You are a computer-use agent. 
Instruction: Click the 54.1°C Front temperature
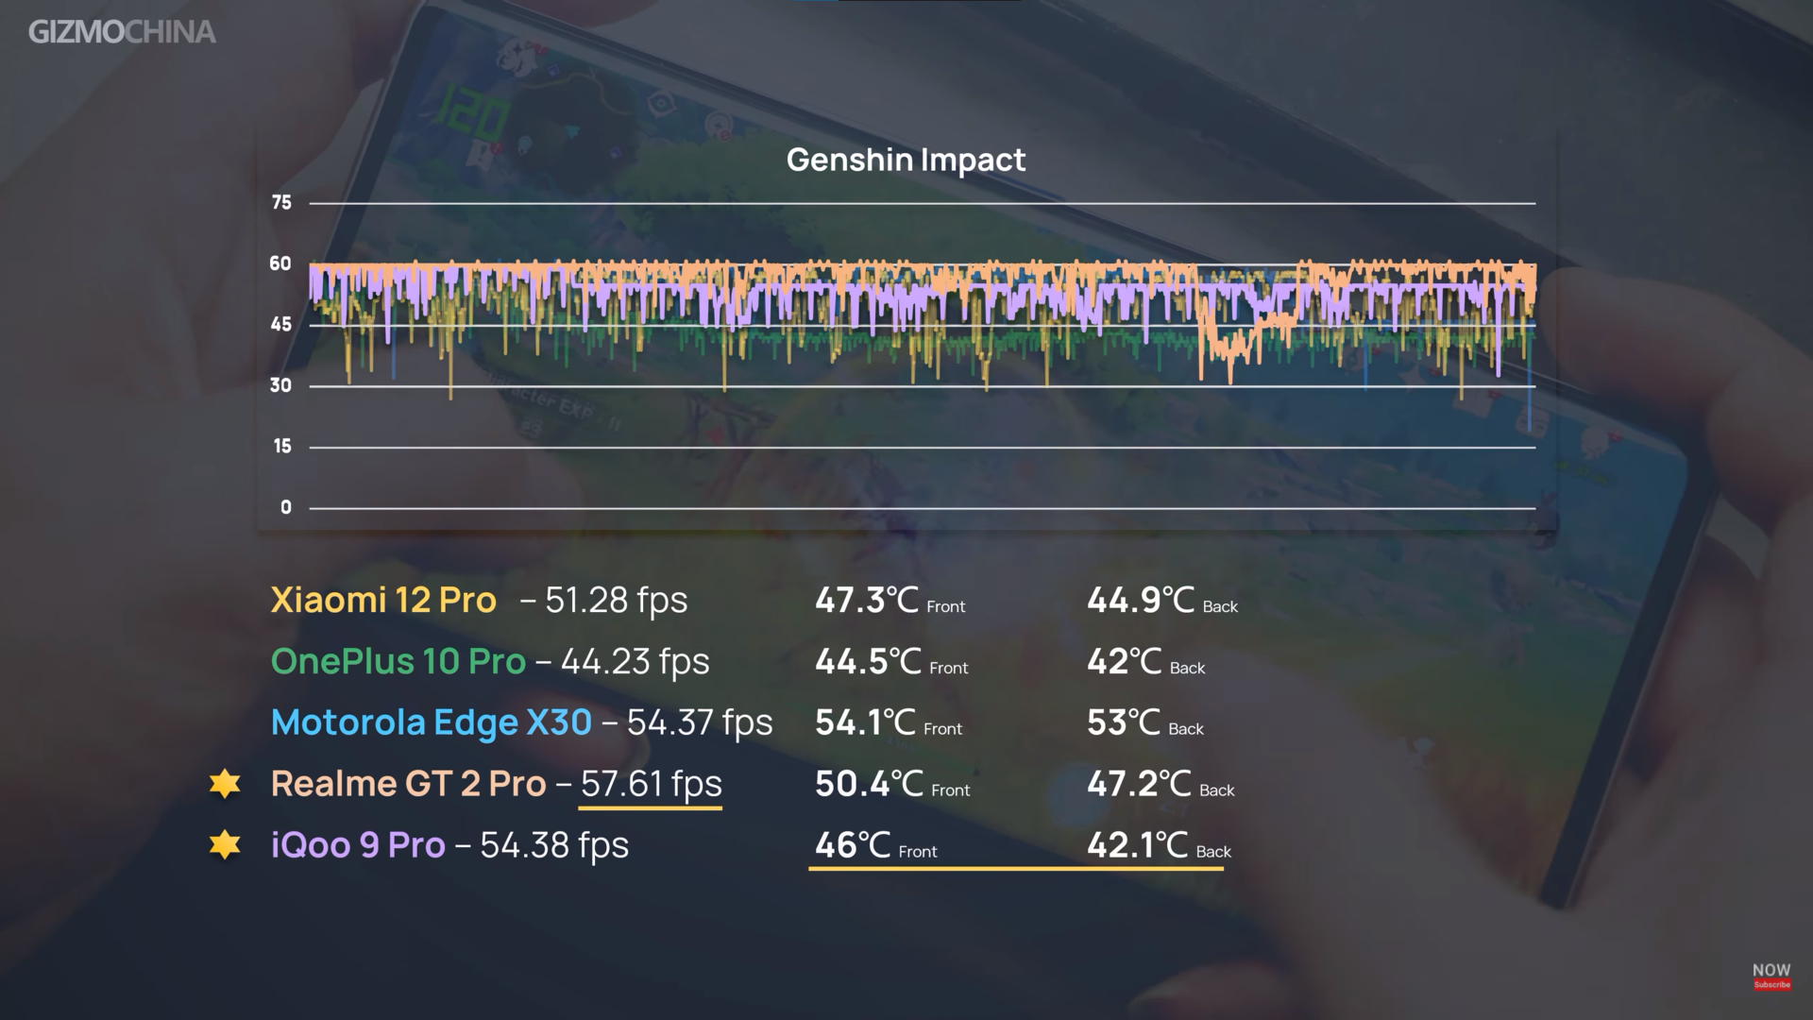[x=889, y=723]
